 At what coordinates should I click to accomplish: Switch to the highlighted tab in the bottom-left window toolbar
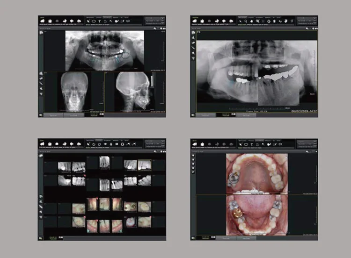(x=98, y=140)
